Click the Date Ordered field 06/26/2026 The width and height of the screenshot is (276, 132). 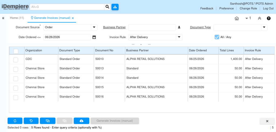[x=67, y=37]
